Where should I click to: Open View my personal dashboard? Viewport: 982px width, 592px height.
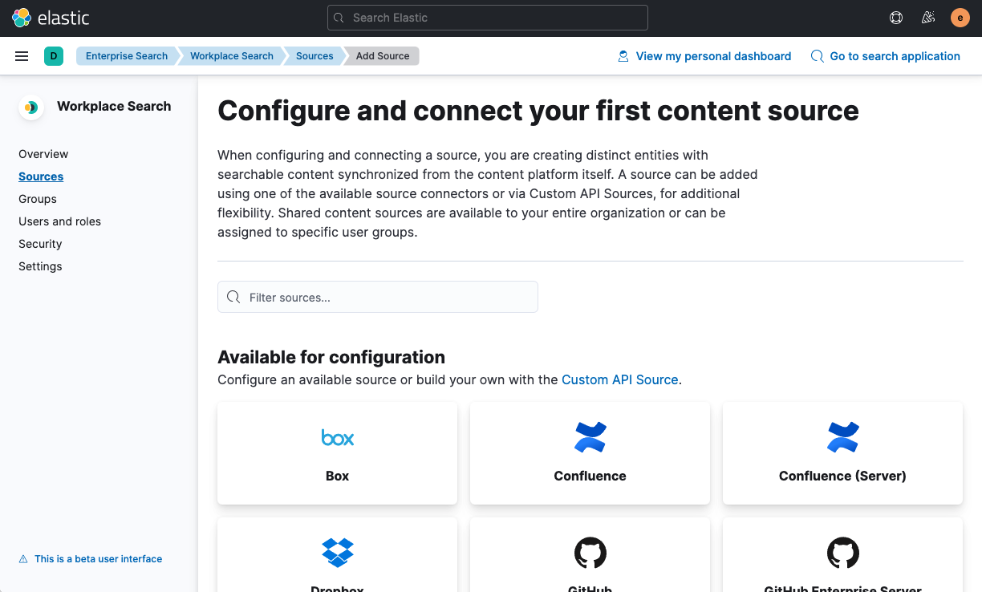click(x=712, y=55)
